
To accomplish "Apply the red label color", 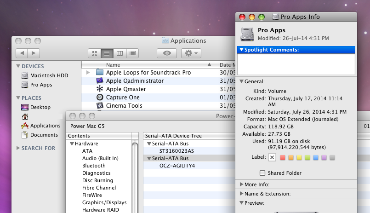I will click(283, 157).
